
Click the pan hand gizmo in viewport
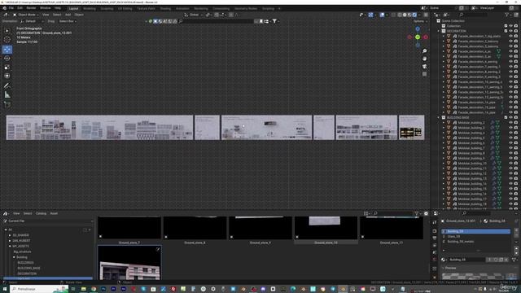coord(425,59)
